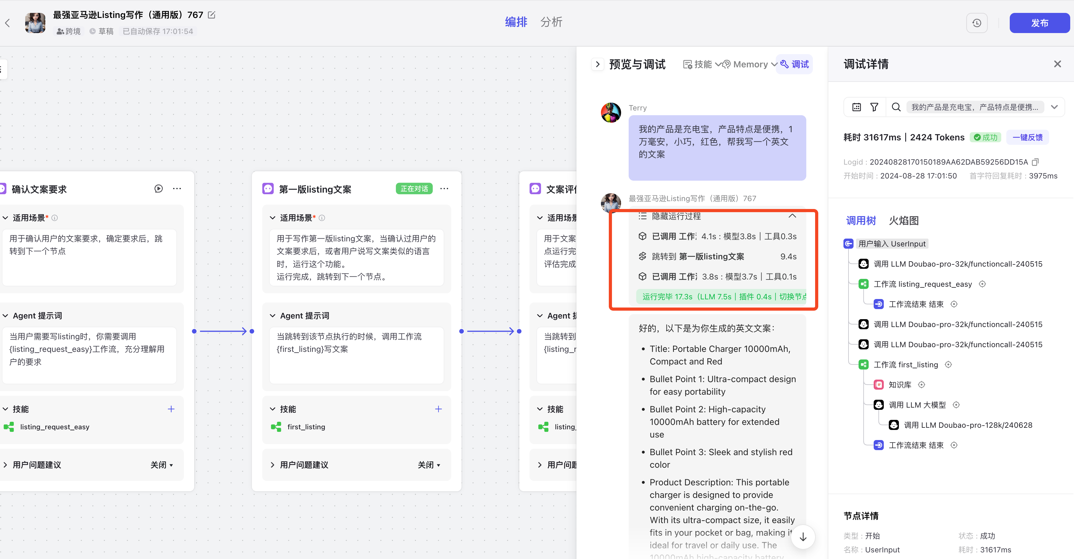Screen dimensions: 1074x559
Task: Open detail icon beside last 工作流结束 结束
Action: pyautogui.click(x=954, y=445)
